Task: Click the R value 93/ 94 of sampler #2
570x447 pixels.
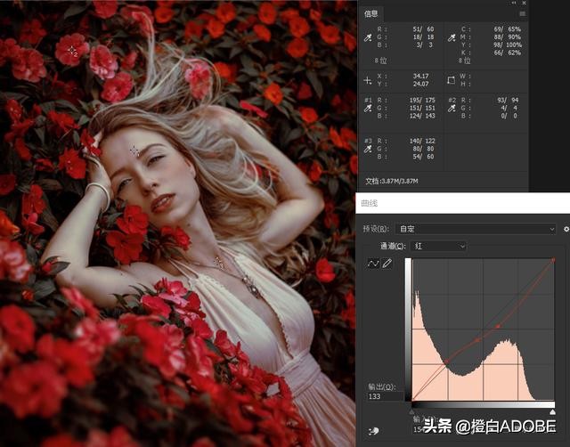Action: (508, 100)
